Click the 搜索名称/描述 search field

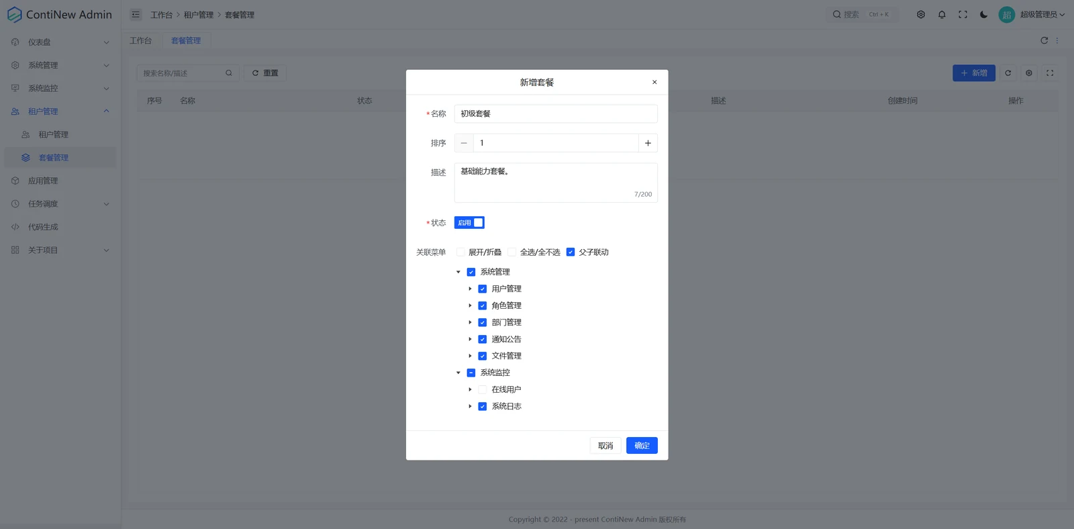(x=187, y=73)
